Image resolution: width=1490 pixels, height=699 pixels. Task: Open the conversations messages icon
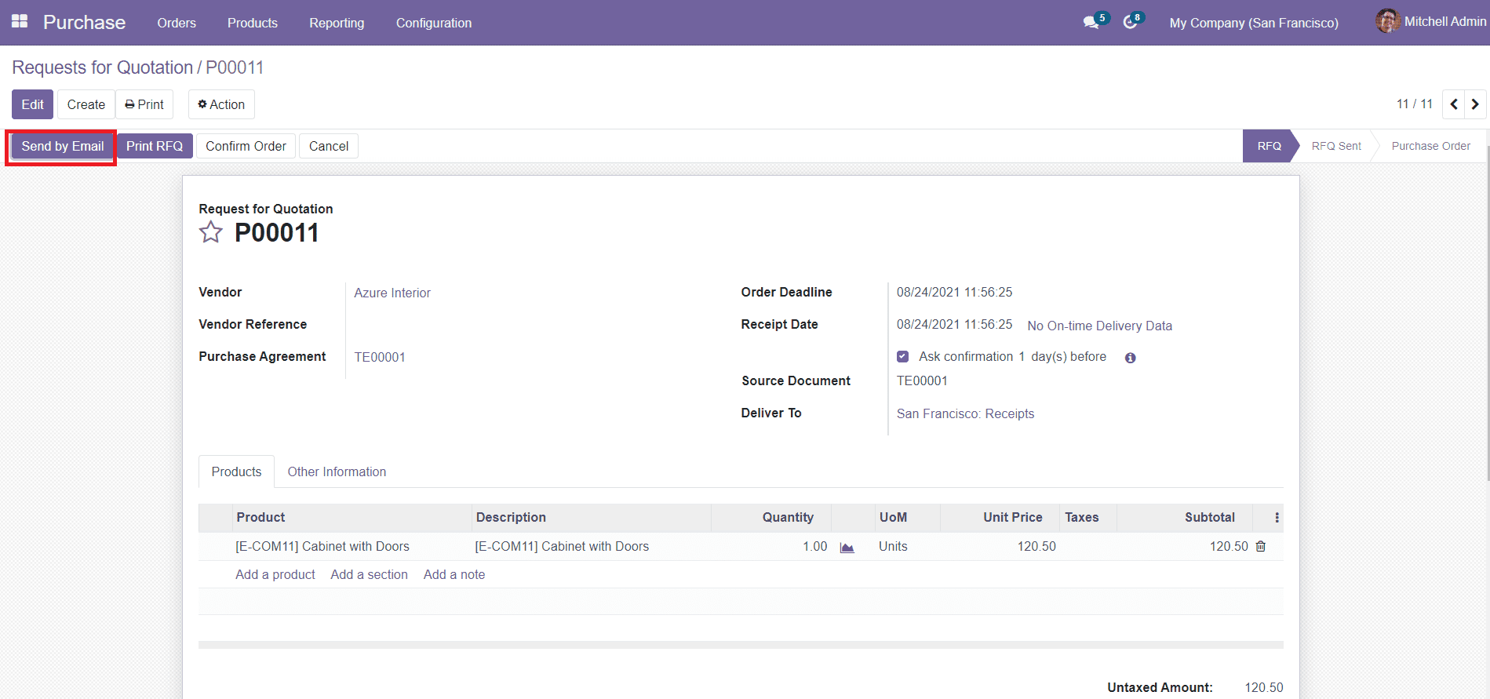click(x=1091, y=23)
